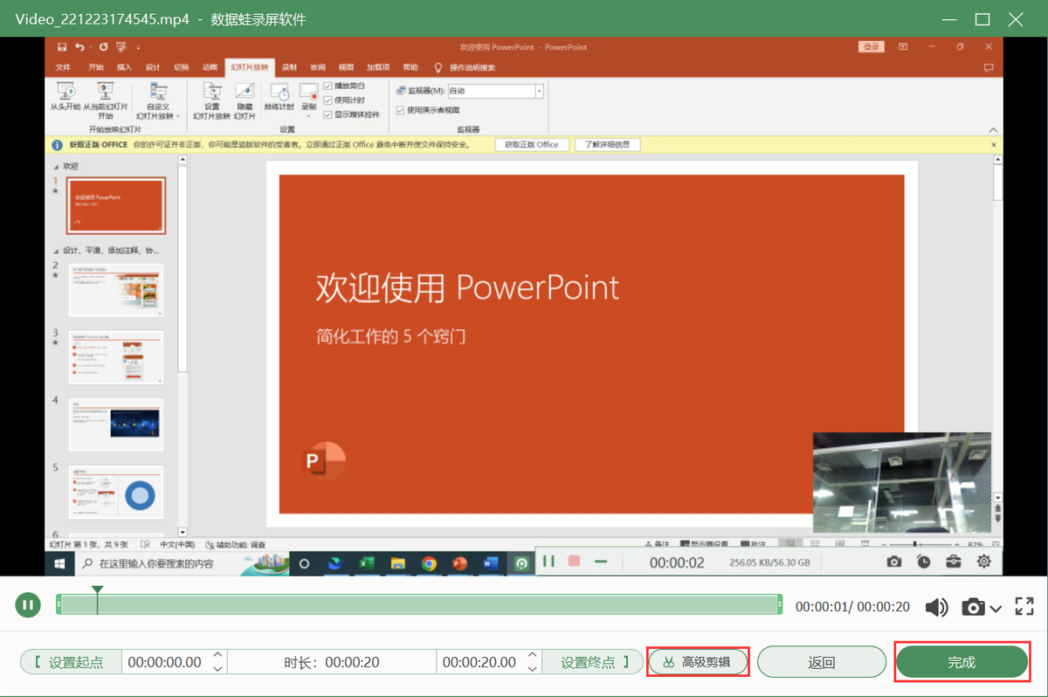Decrease the end time with the down arrow
1048x697 pixels.
pyautogui.click(x=533, y=669)
